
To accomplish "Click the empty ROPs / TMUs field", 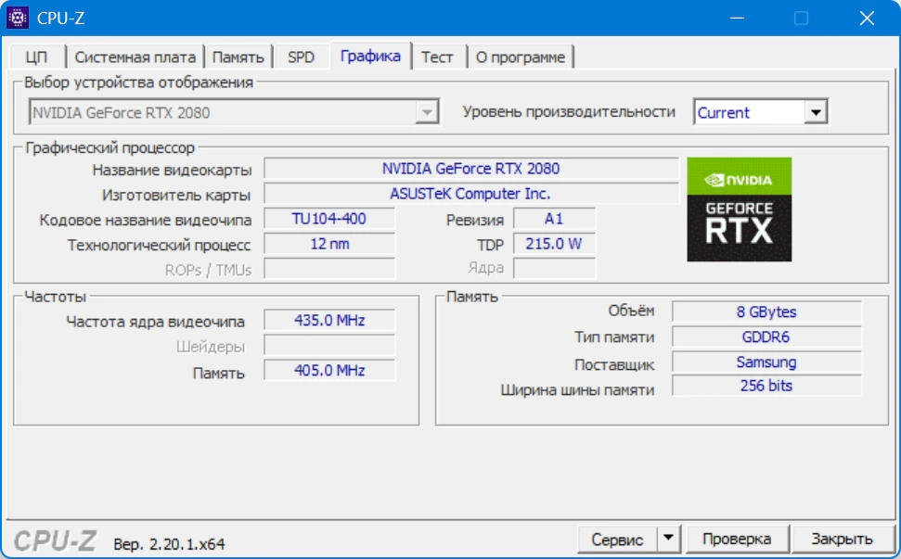I will tap(329, 269).
